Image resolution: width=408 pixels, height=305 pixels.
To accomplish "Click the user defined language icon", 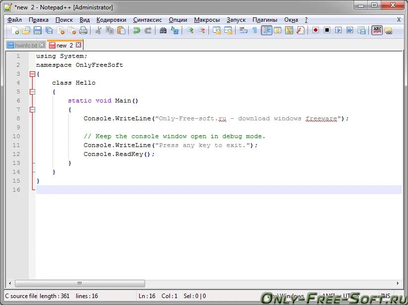I will coord(278,30).
